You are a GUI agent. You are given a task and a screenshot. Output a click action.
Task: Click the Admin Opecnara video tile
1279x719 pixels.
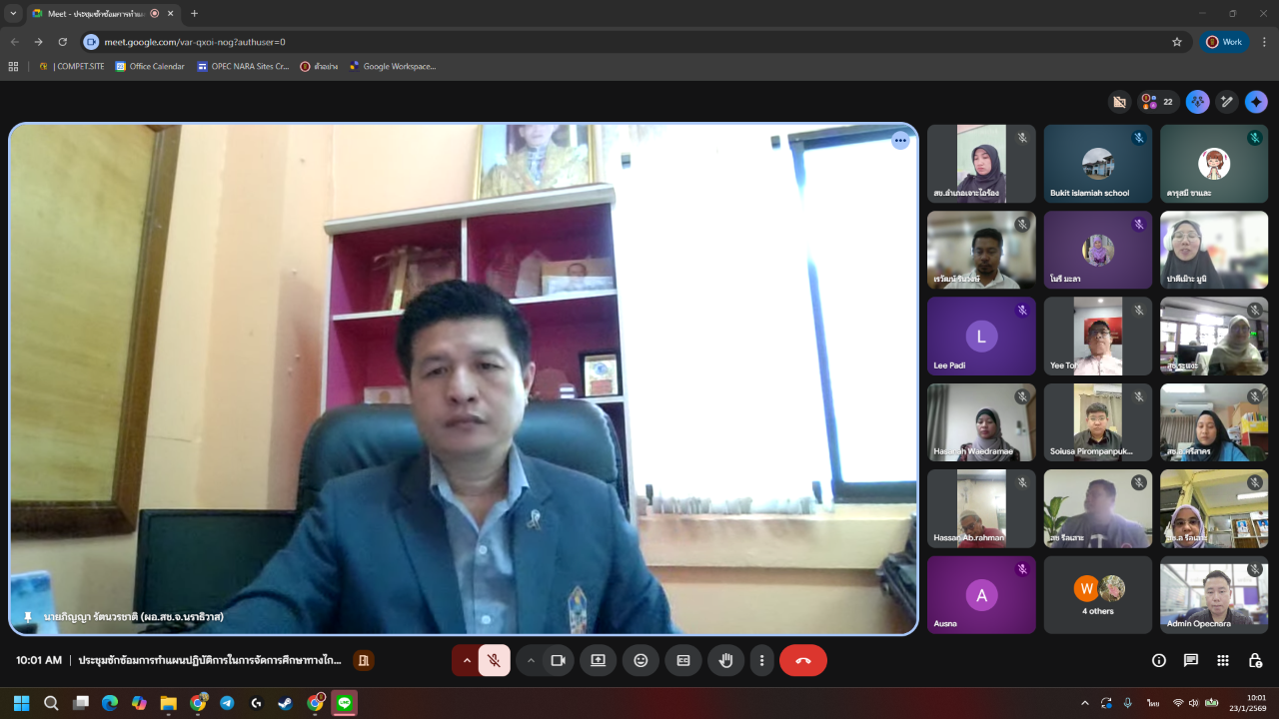tap(1213, 594)
